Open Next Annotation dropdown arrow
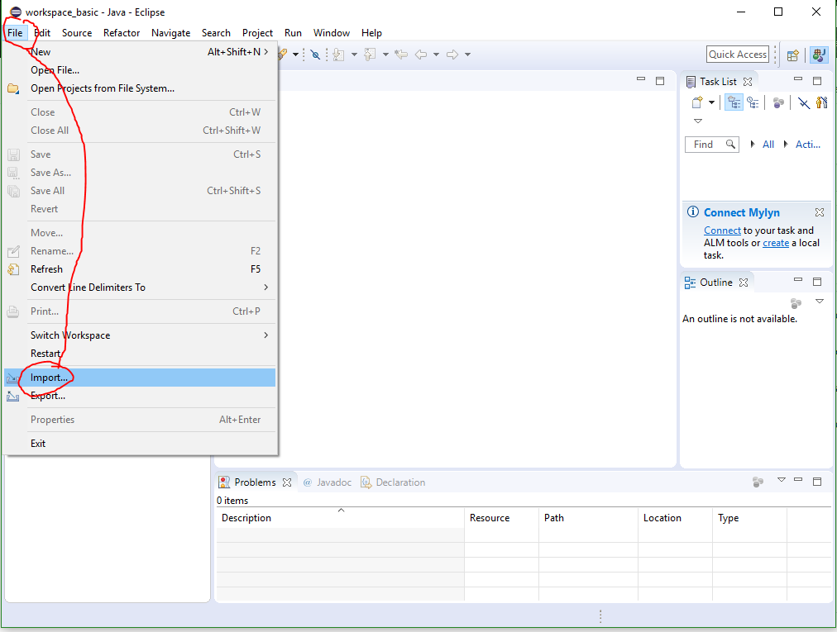This screenshot has width=837, height=632. tap(354, 55)
